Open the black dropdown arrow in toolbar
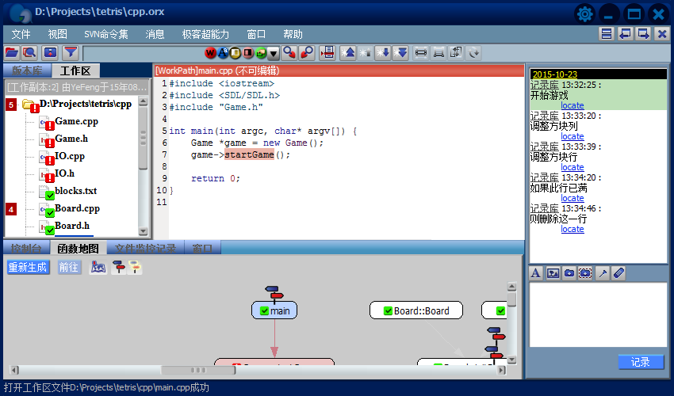674x396 pixels. point(274,54)
